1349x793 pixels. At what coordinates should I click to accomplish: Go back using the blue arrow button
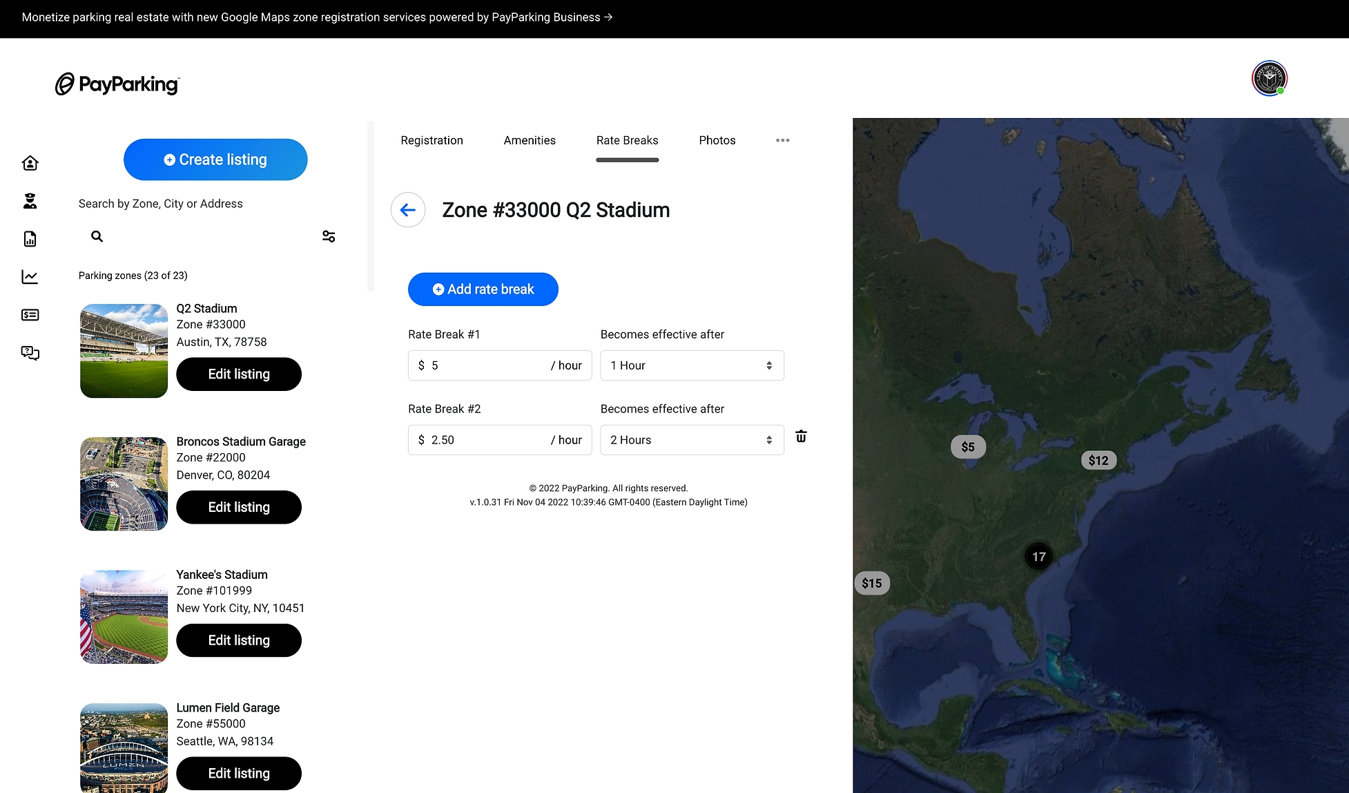coord(408,210)
